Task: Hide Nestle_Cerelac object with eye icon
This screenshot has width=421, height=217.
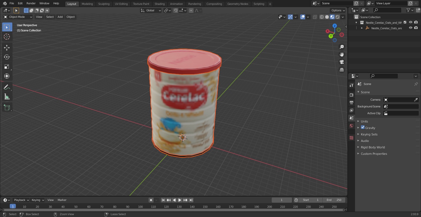Action: click(411, 28)
